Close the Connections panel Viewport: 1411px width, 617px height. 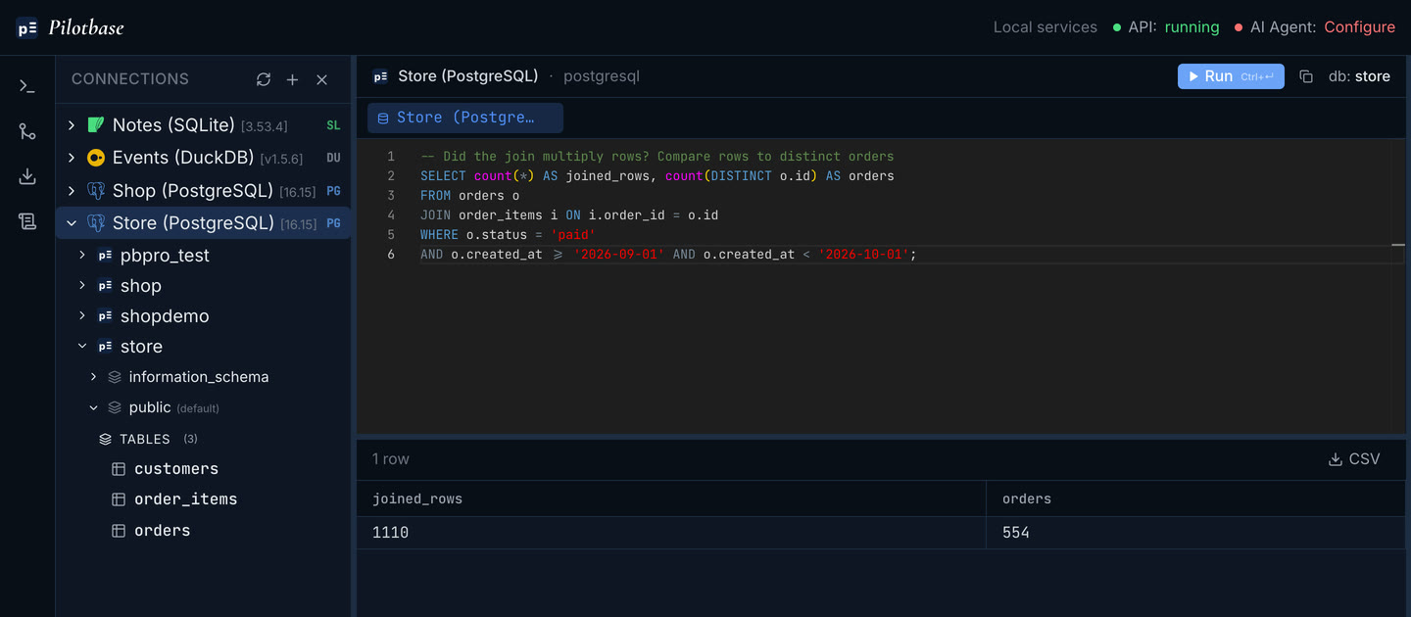(x=321, y=79)
